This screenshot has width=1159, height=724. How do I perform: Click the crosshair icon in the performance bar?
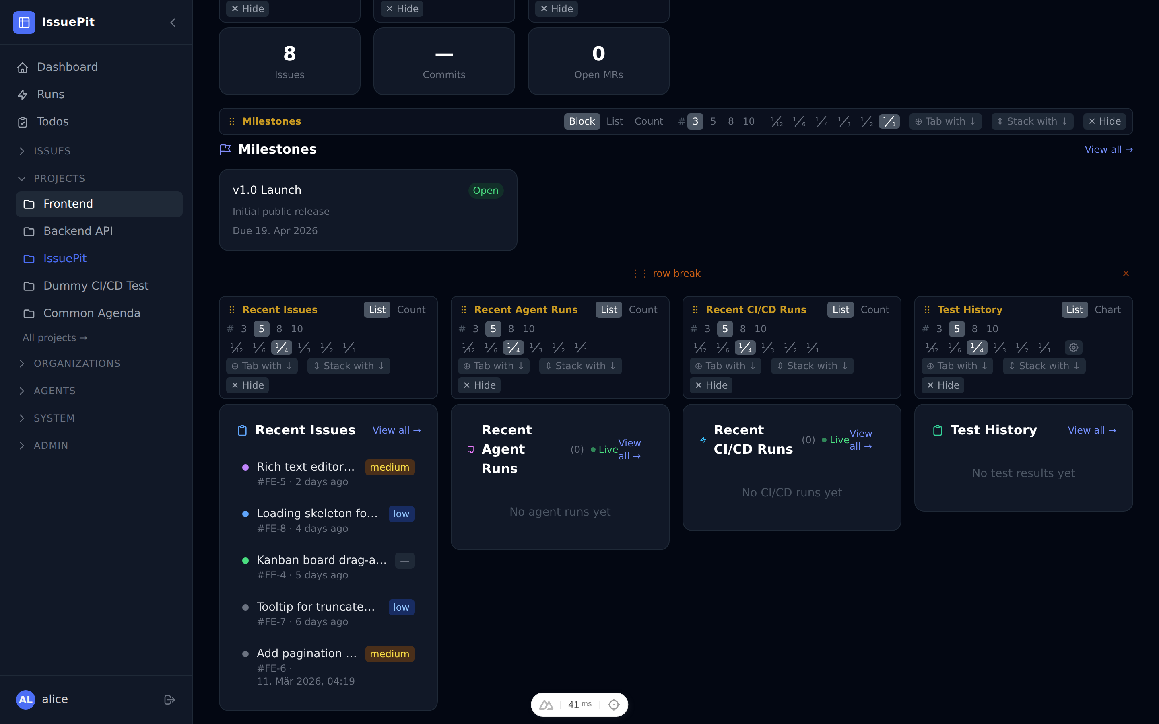[613, 704]
